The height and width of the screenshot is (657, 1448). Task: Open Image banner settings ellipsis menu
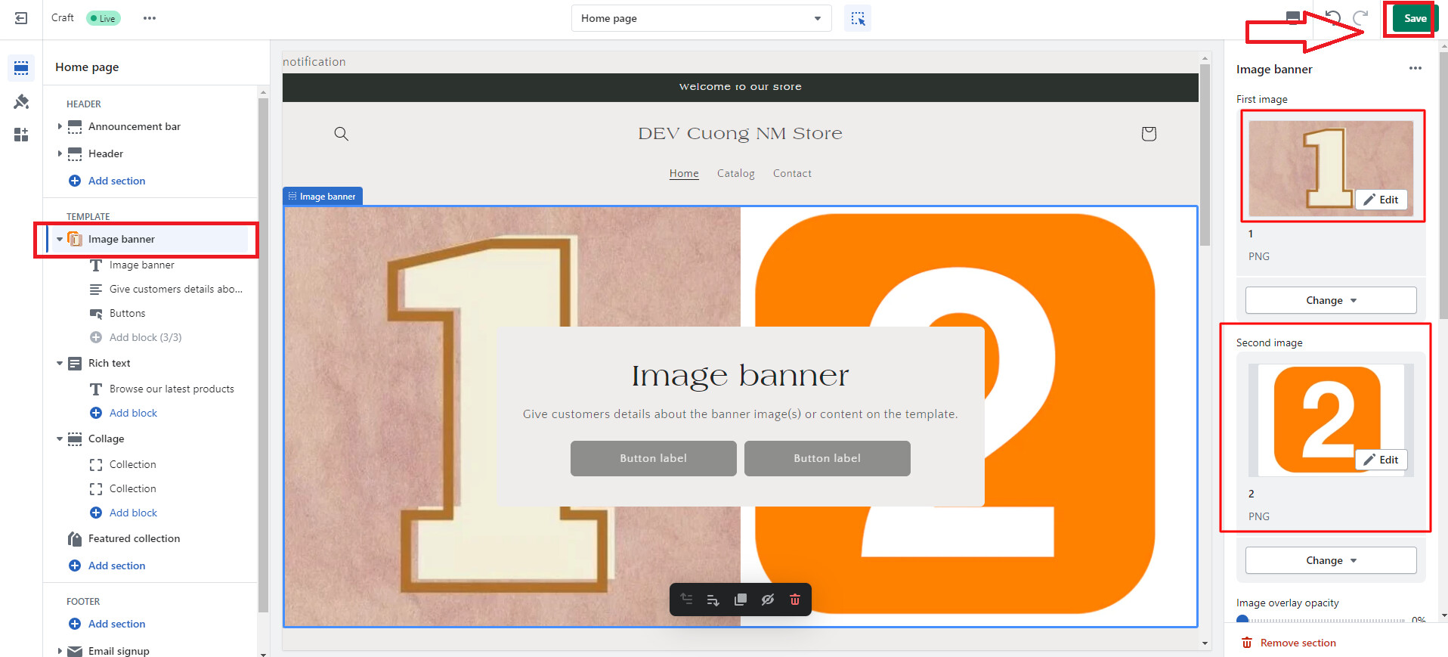[1416, 68]
